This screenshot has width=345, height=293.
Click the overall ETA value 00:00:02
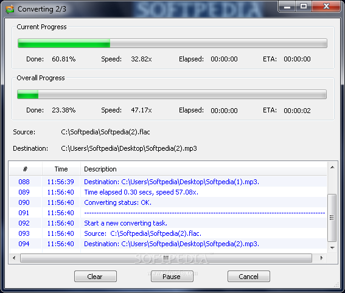pos(297,111)
